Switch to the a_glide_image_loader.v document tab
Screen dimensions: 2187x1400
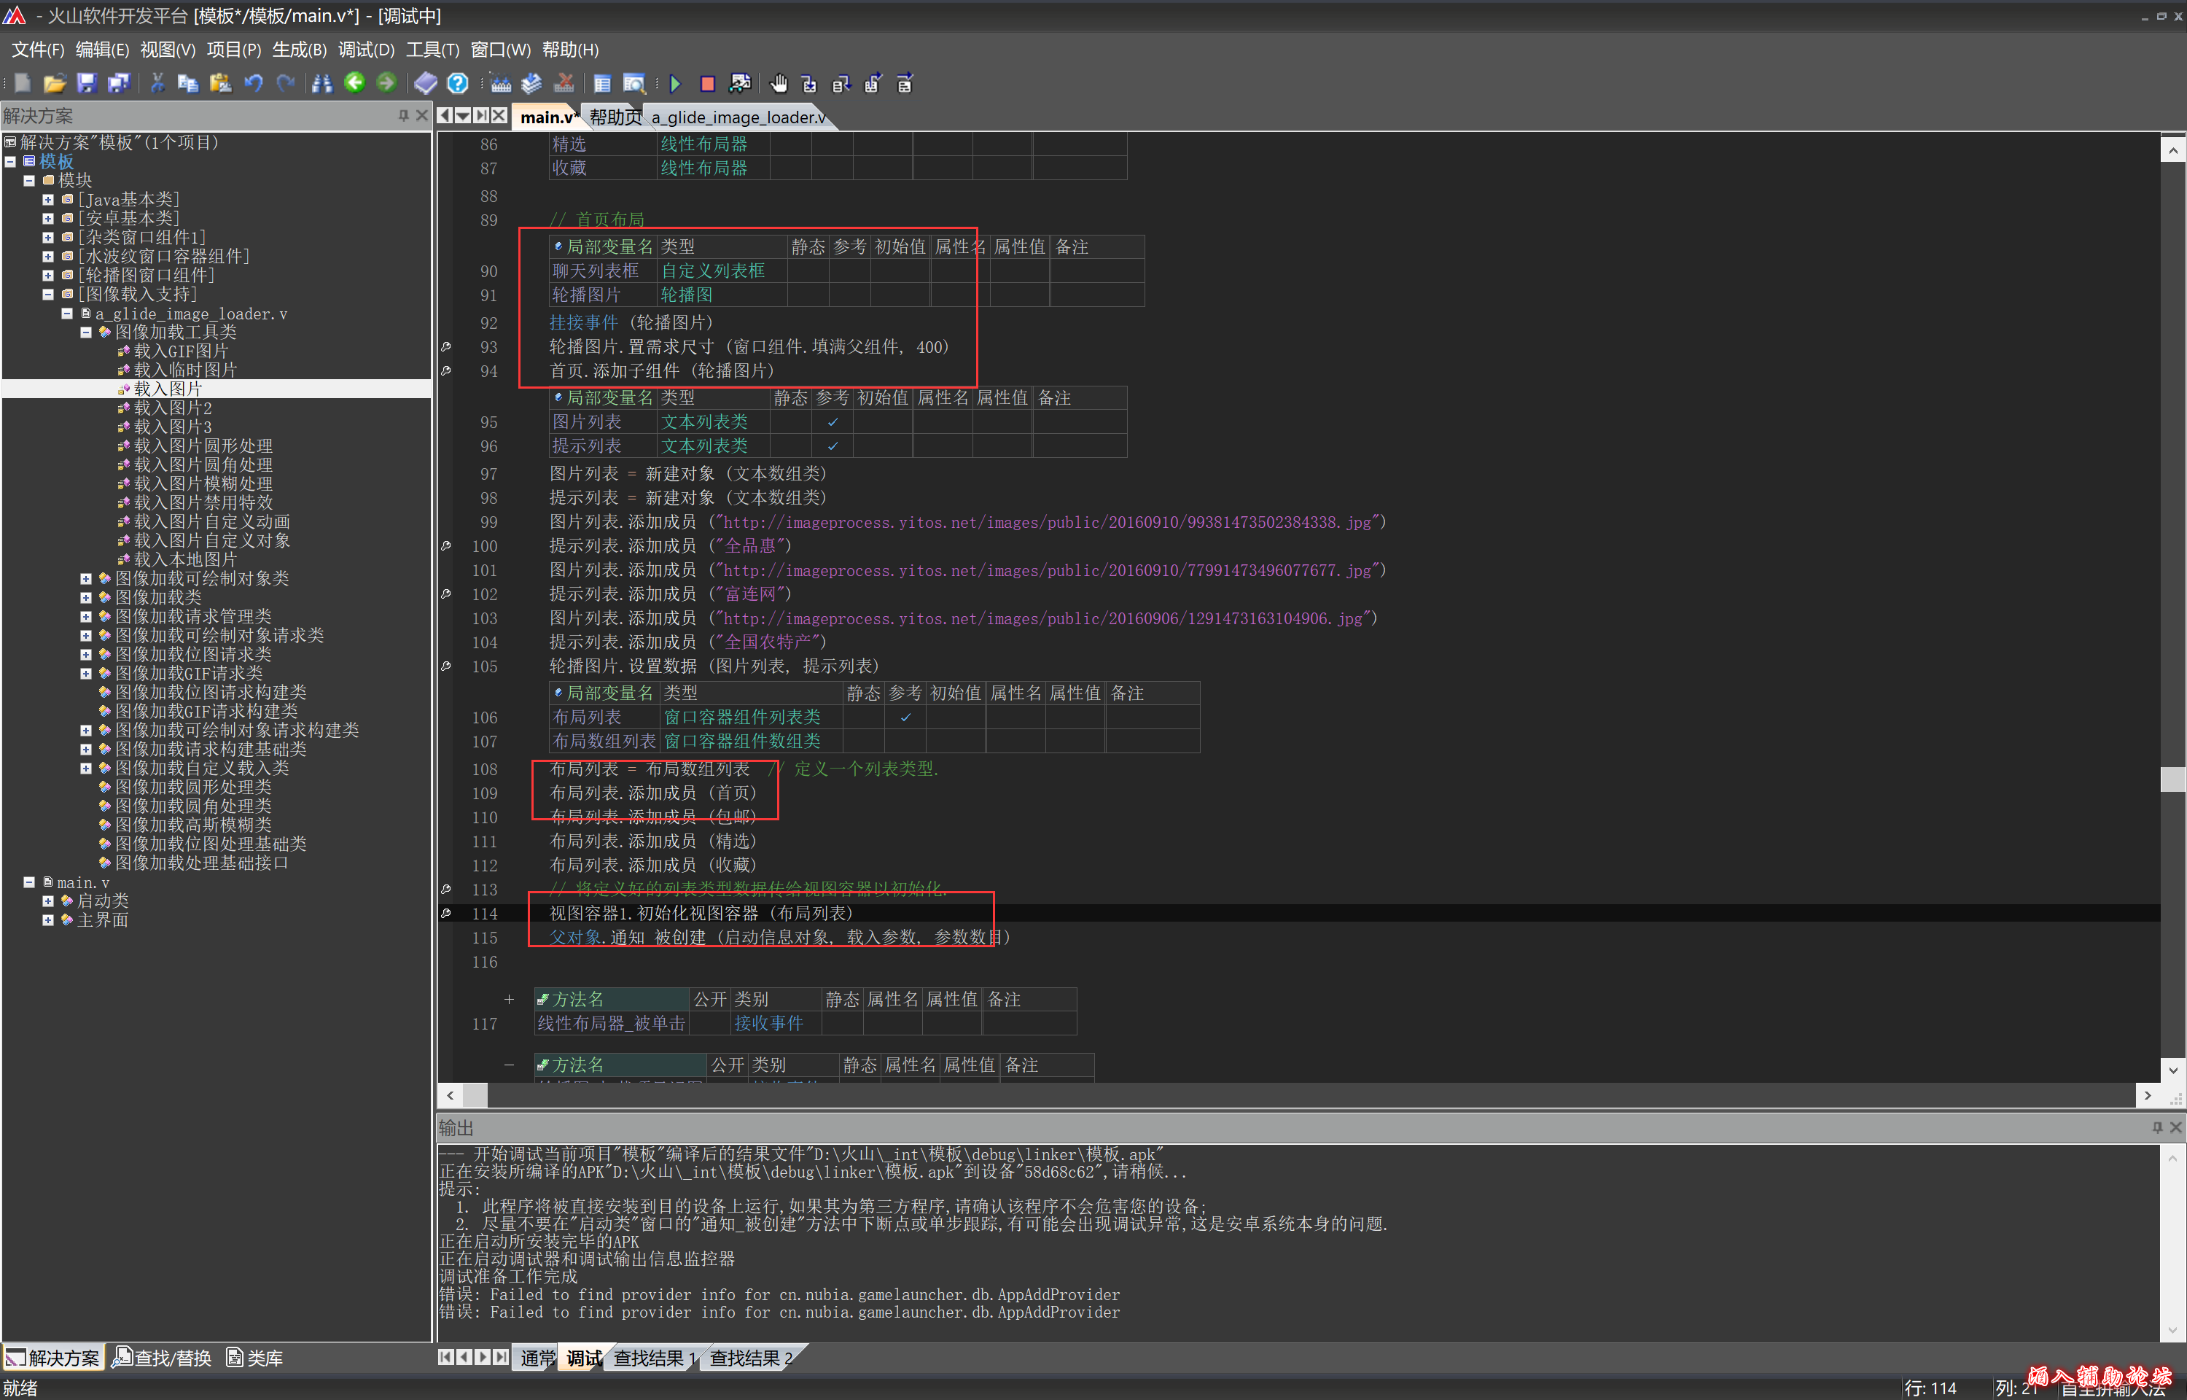point(738,117)
